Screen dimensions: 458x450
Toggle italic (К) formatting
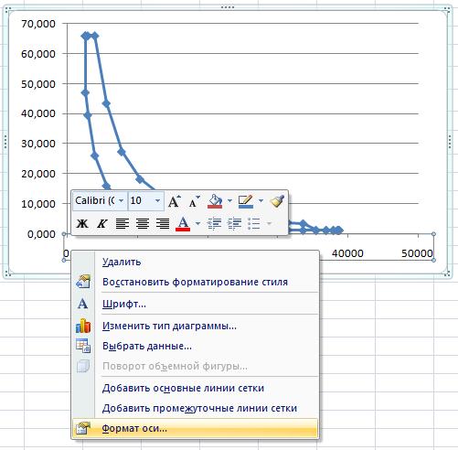102,224
